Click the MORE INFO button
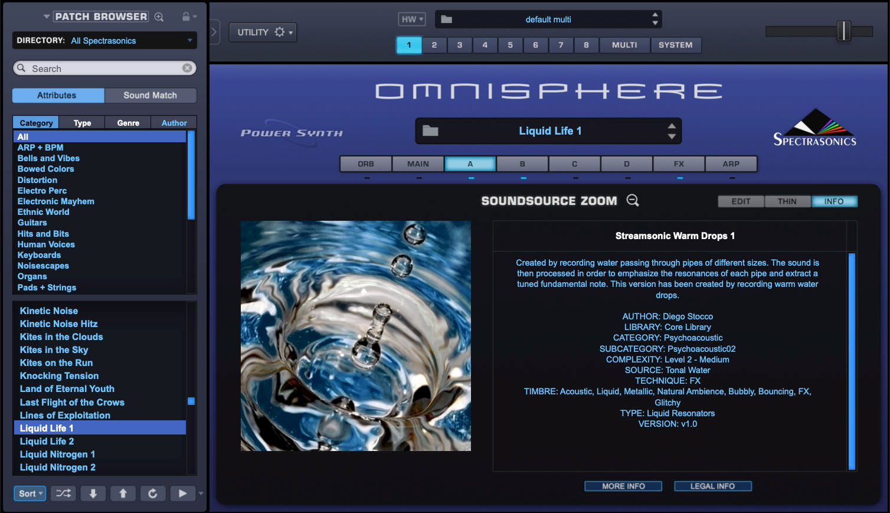Screen dimensions: 890x513 coord(623,486)
